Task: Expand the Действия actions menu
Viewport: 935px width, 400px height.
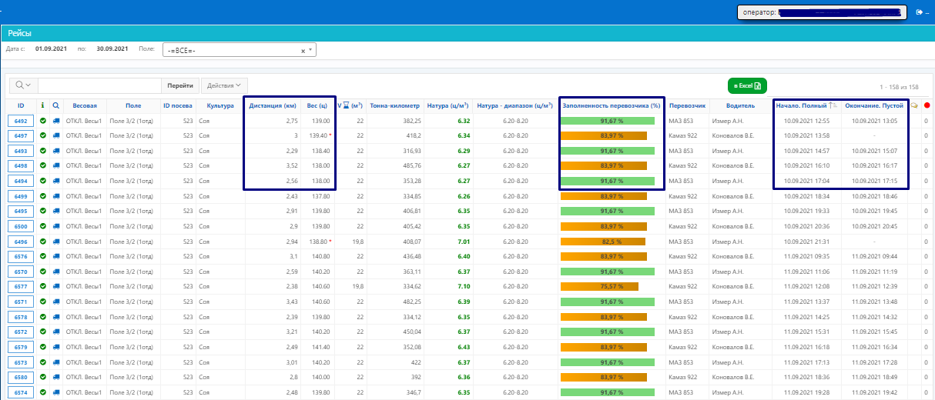Action: (224, 85)
